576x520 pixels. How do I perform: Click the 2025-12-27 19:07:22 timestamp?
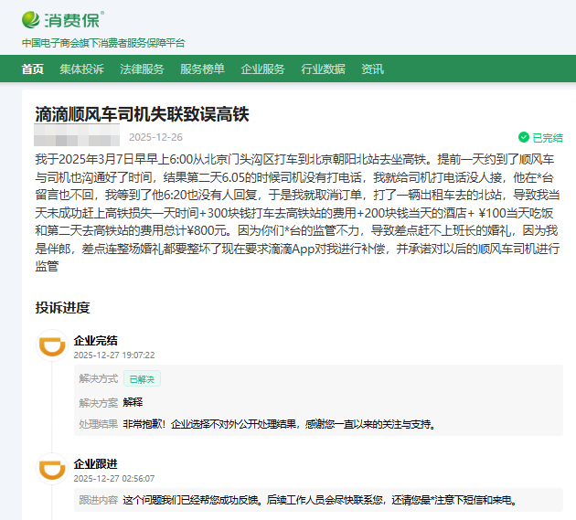click(113, 355)
